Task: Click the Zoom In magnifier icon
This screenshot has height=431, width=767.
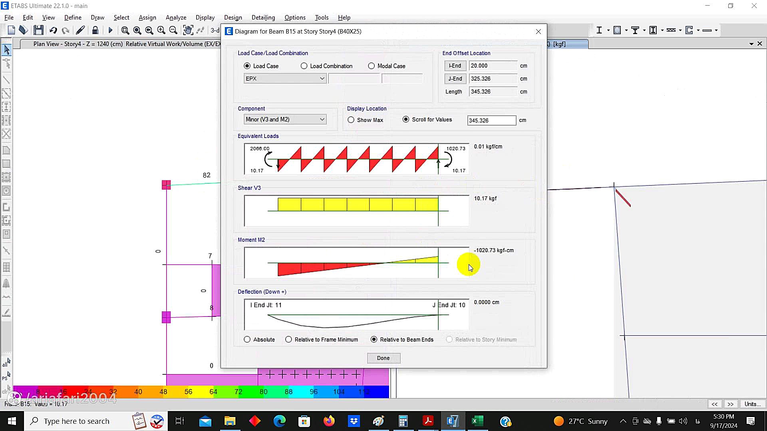Action: pos(161,30)
